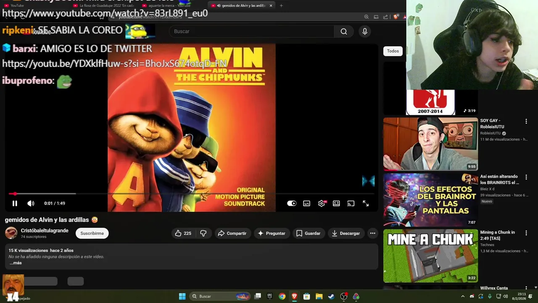The height and width of the screenshot is (303, 538).
Task: Open OBS Studio from the taskbar
Action: point(344,296)
